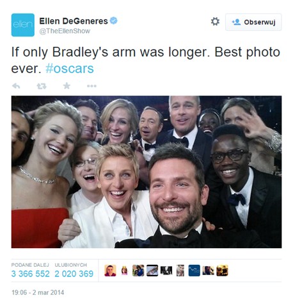View the 2 020 369 favorites count
Viewport: 302px width, 302px height.
(74, 274)
